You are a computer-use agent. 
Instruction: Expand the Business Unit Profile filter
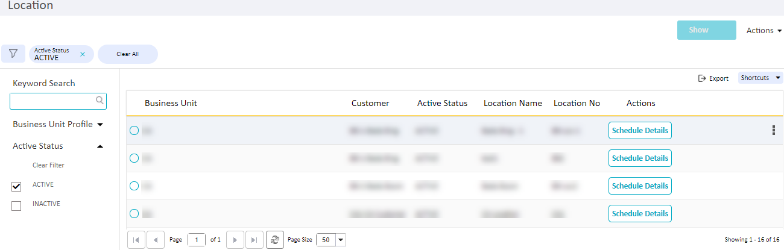point(58,124)
